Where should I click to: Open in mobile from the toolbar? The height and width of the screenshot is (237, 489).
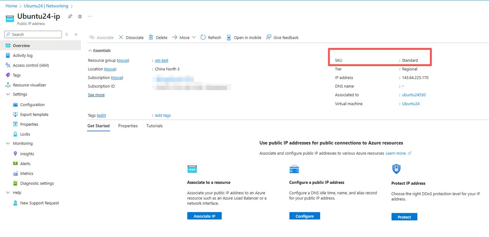coord(244,37)
